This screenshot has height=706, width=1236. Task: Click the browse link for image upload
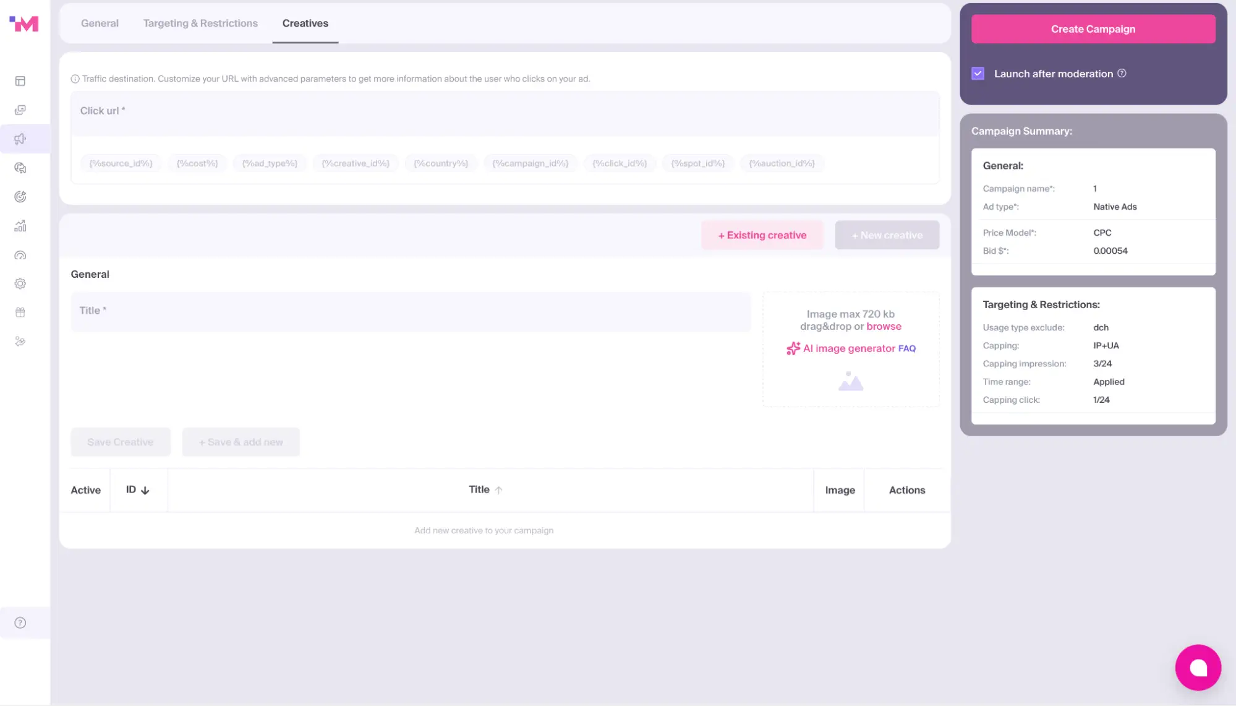point(884,326)
